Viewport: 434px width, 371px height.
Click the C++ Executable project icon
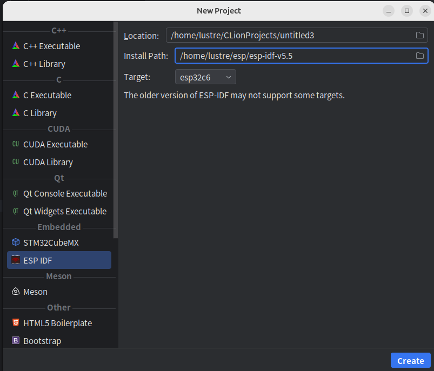16,46
